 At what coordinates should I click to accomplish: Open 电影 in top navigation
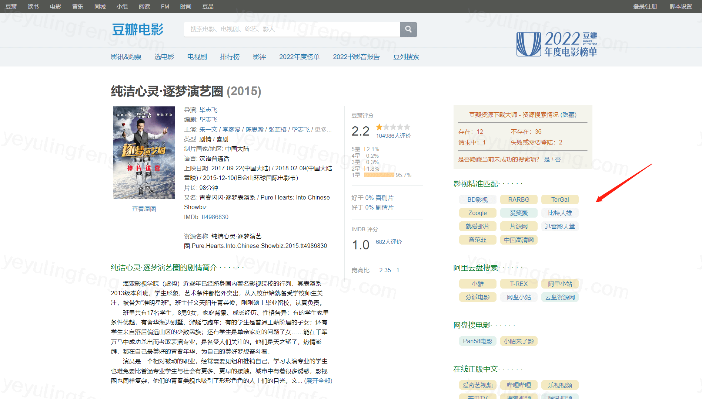click(56, 6)
